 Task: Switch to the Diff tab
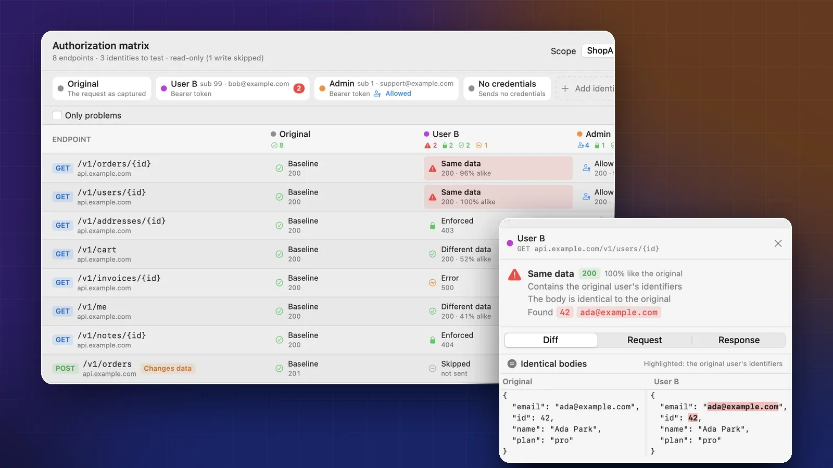pyautogui.click(x=551, y=340)
